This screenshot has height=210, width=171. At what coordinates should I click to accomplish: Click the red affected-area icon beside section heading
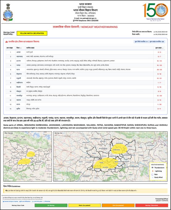click(x=6, y=42)
